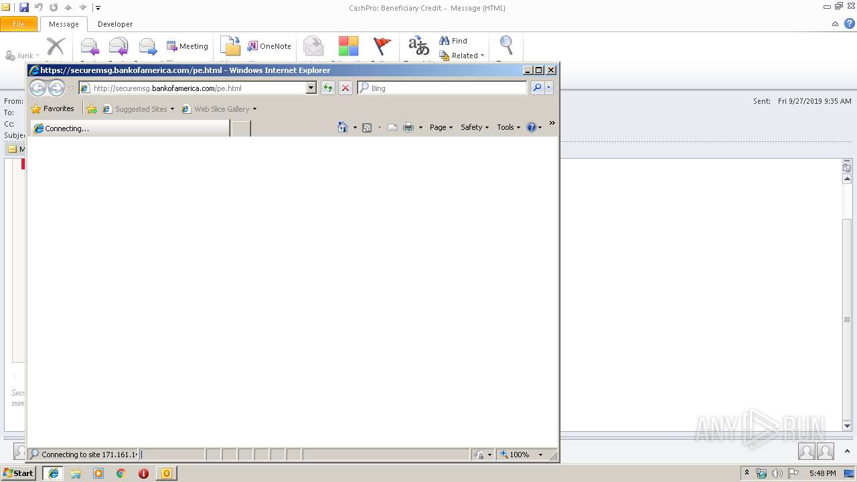Select the Connecting... browser tab
The image size is (857, 482).
pos(130,129)
